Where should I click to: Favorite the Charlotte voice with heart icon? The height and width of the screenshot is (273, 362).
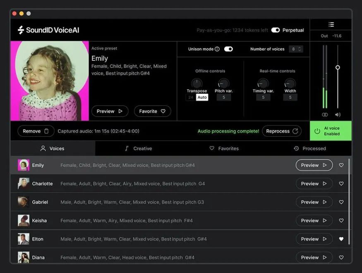click(341, 184)
